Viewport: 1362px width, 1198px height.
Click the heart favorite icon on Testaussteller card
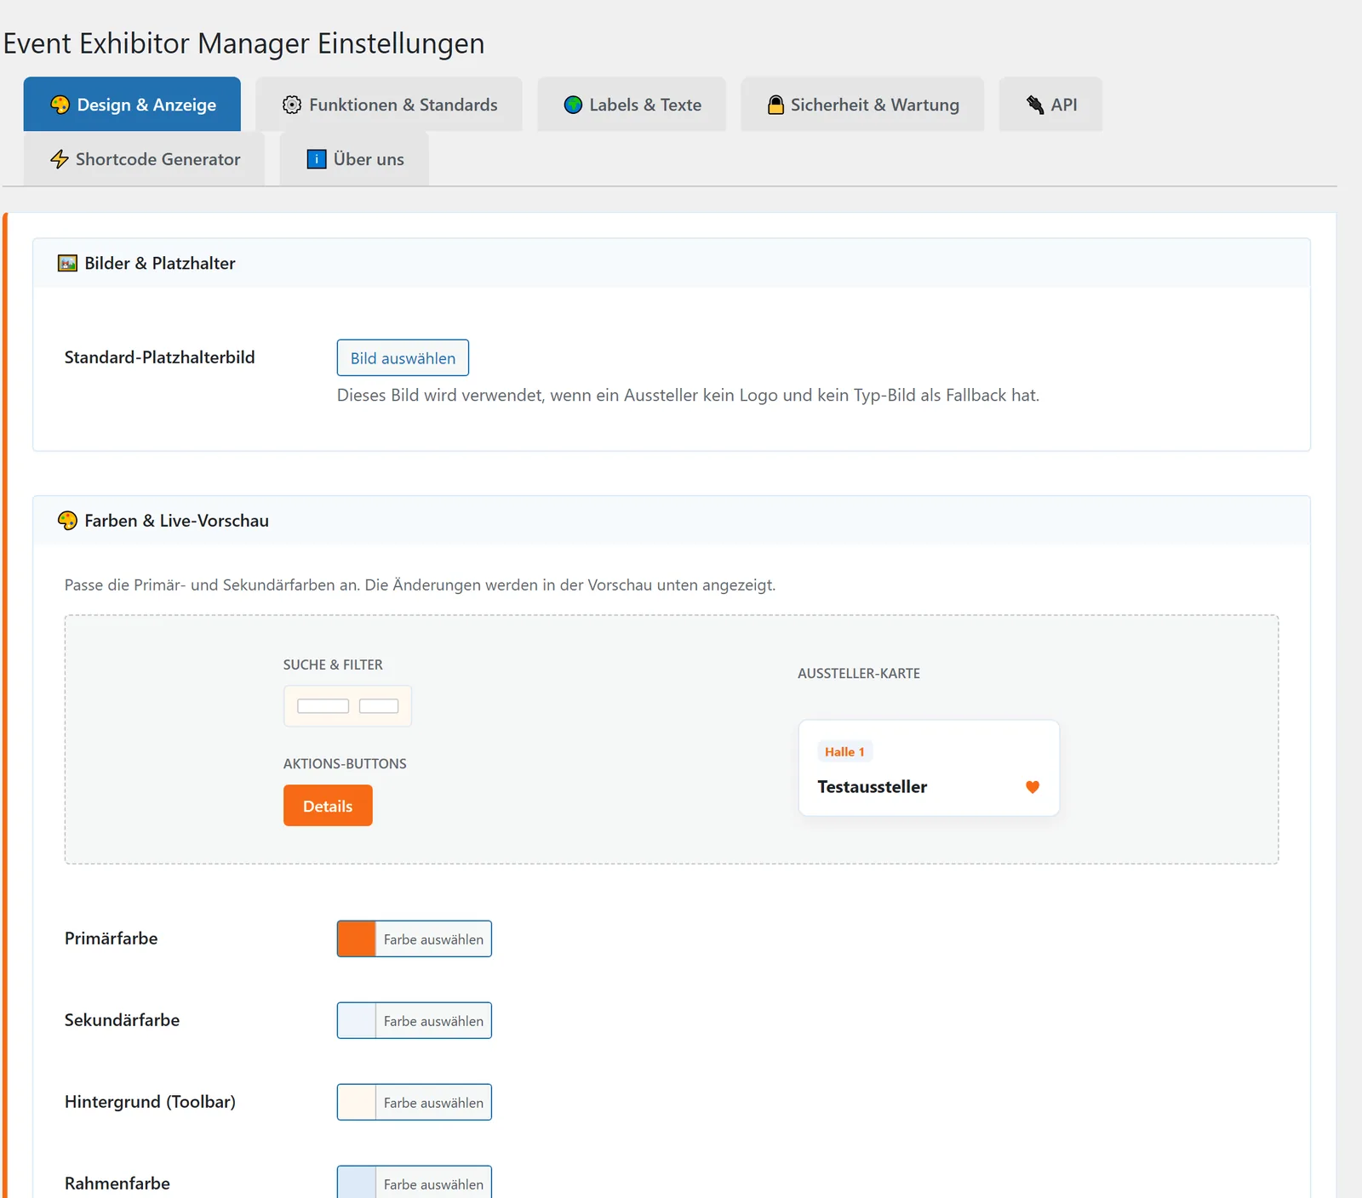1033,787
